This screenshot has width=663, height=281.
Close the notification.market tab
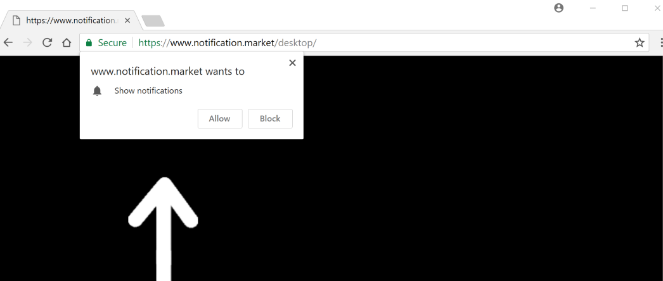coord(127,20)
